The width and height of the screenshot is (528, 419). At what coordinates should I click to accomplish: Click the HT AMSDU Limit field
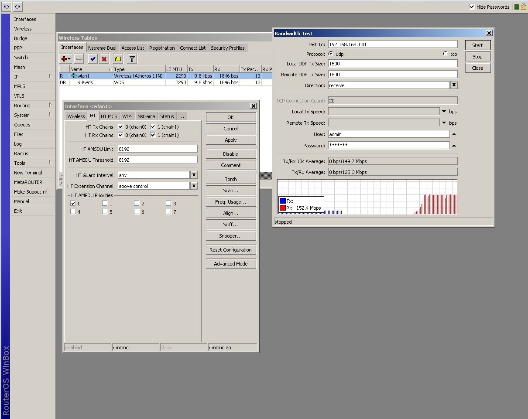click(158, 149)
